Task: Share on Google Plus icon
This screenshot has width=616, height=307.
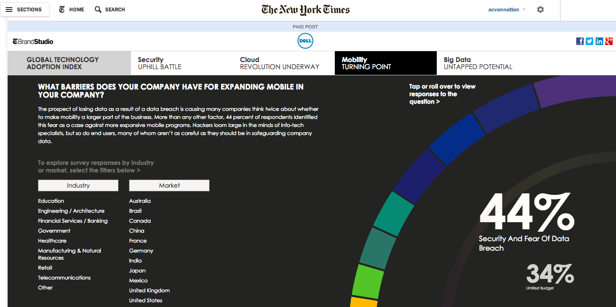Action: pos(609,41)
